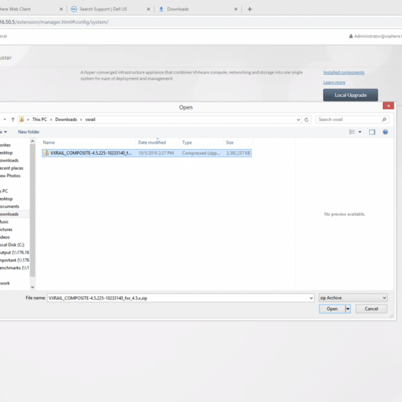Click the Open button in dialog

click(332, 309)
